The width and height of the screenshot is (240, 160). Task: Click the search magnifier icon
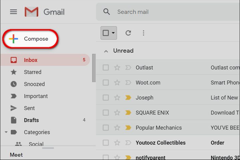click(x=107, y=12)
